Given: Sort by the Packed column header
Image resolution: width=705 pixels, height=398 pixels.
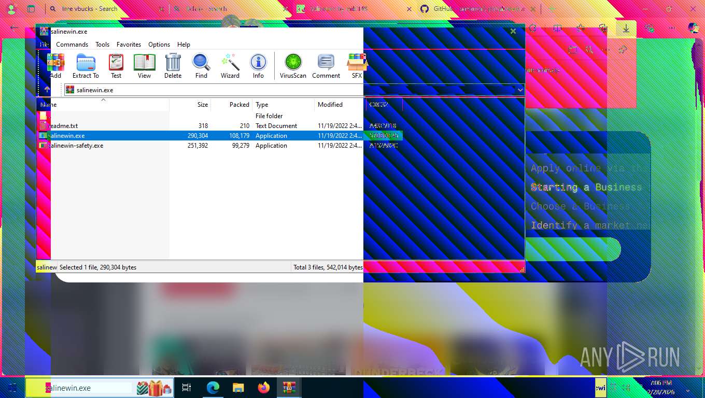Looking at the screenshot, I should [232, 105].
